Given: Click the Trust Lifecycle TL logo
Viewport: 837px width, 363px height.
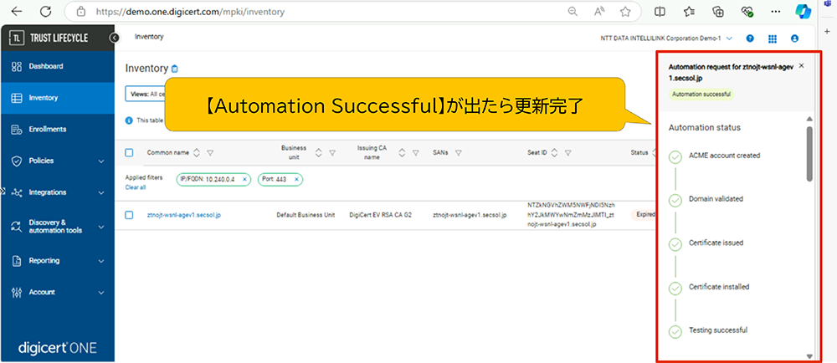Looking at the screenshot, I should tap(18, 38).
